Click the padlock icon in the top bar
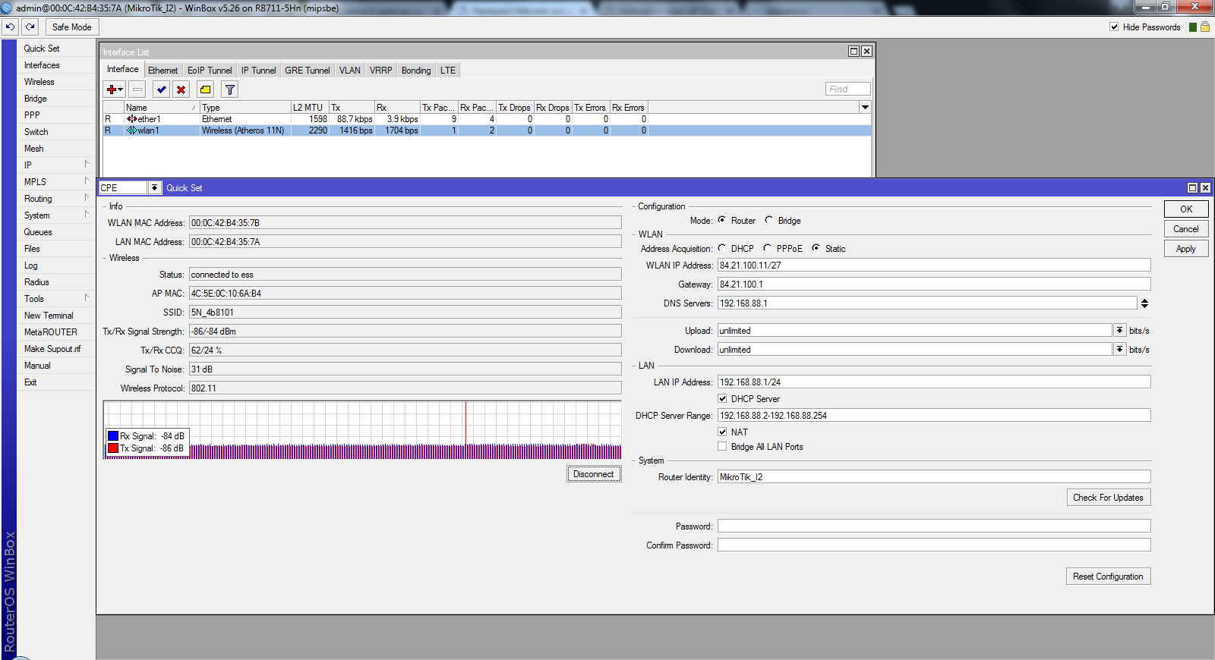This screenshot has height=660, width=1215. point(1205,27)
